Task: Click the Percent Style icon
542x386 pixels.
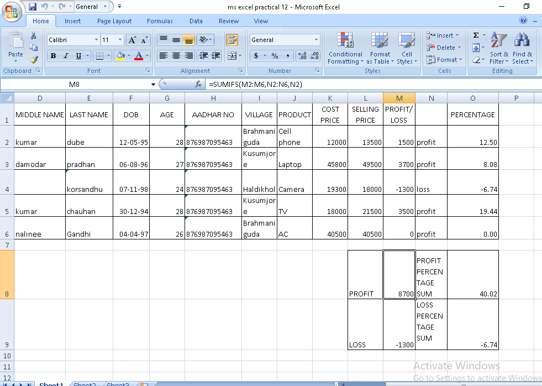Action: [275, 56]
